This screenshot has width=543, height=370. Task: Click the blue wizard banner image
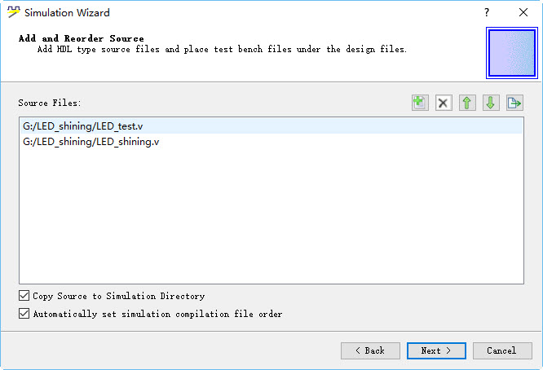click(512, 53)
